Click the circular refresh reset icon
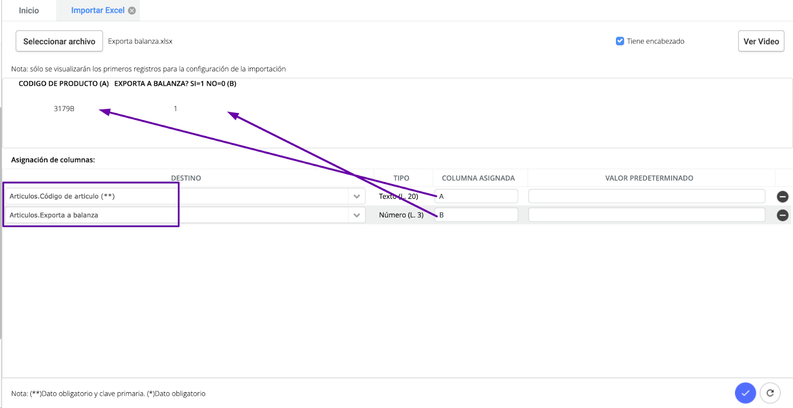Screen dimensions: 793x408 770,393
